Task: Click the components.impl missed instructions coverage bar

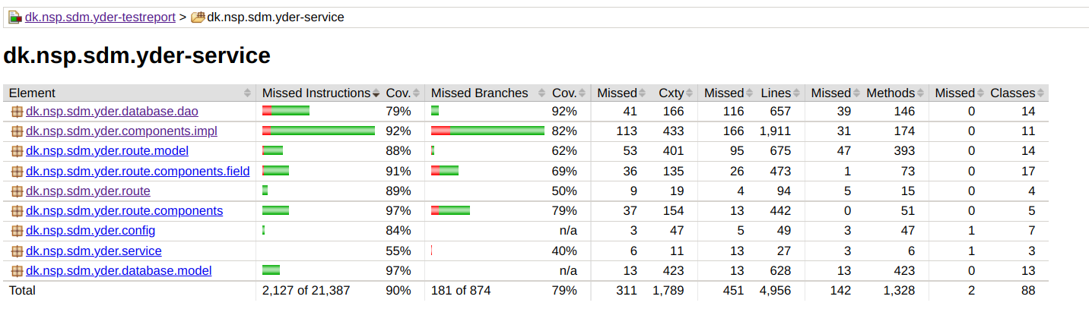Action: pos(319,131)
